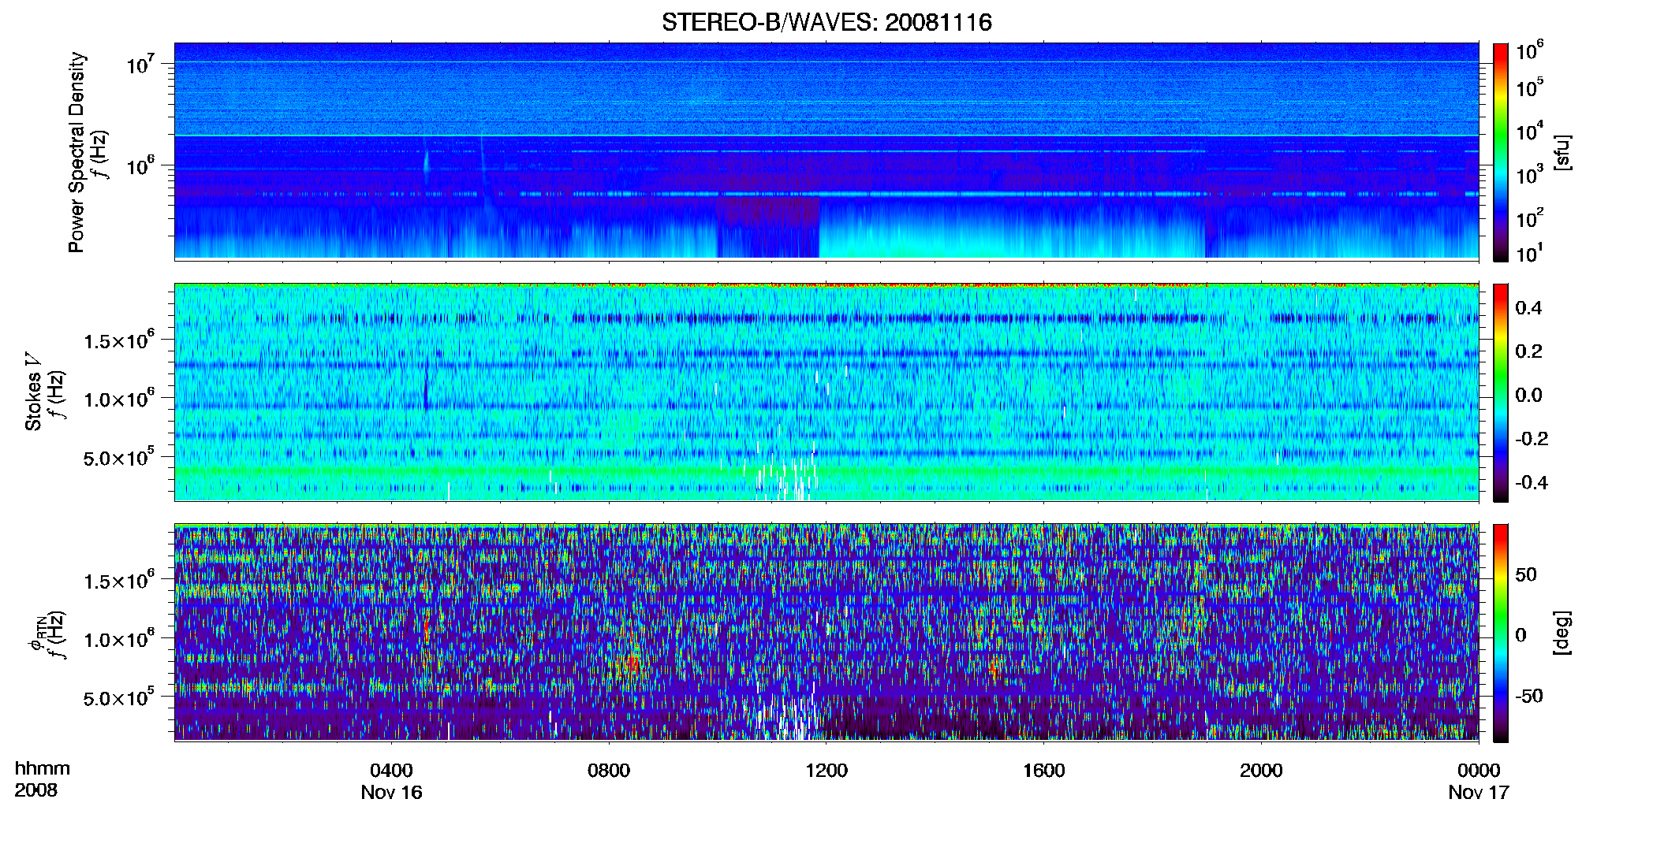The image size is (1653, 851).
Task: Click the 2008 year label
Action: tap(35, 790)
